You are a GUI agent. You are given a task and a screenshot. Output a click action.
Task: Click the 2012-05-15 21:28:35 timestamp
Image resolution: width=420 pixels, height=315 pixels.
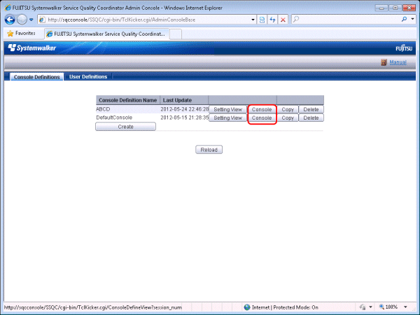click(x=184, y=118)
